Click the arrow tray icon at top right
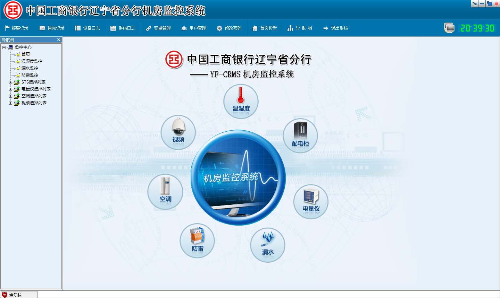Viewport: 500px width, 298px height. coord(475,3)
